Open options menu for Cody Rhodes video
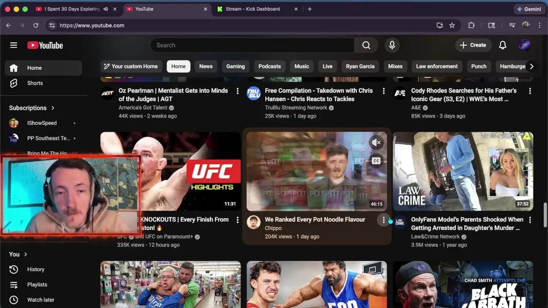 tap(530, 91)
